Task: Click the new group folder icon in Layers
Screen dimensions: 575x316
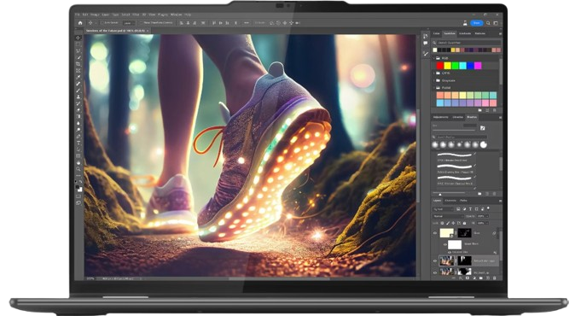Action: [481, 278]
